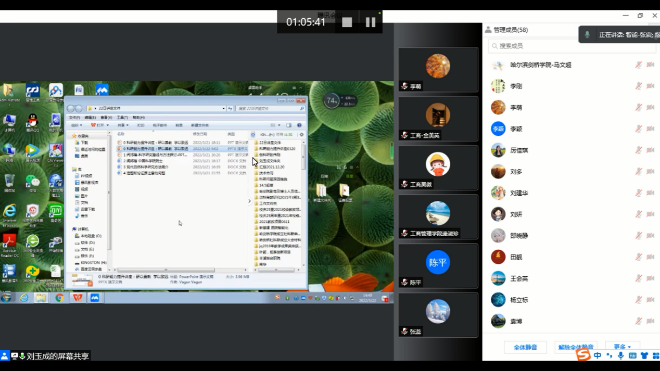The image size is (660, 371).
Task: Toggle microphone for 田靓
Action: pyautogui.click(x=638, y=257)
